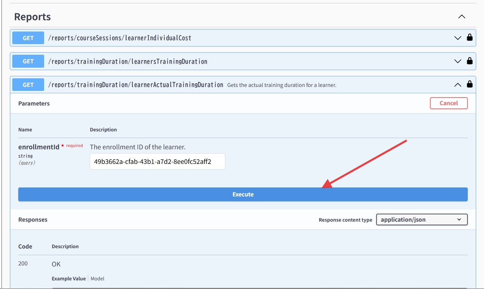484x289 pixels.
Task: Click the /reports/trainingDuration/learnersTrainingDuration path
Action: click(128, 61)
